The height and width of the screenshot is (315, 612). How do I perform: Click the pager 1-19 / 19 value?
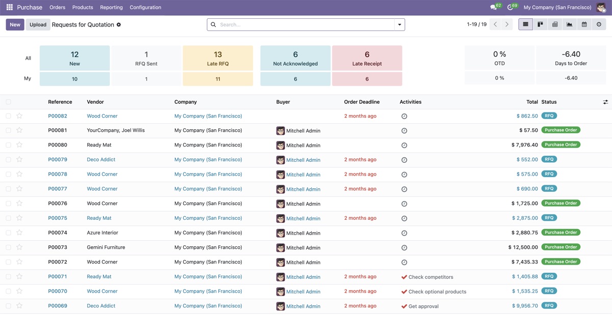(x=477, y=24)
